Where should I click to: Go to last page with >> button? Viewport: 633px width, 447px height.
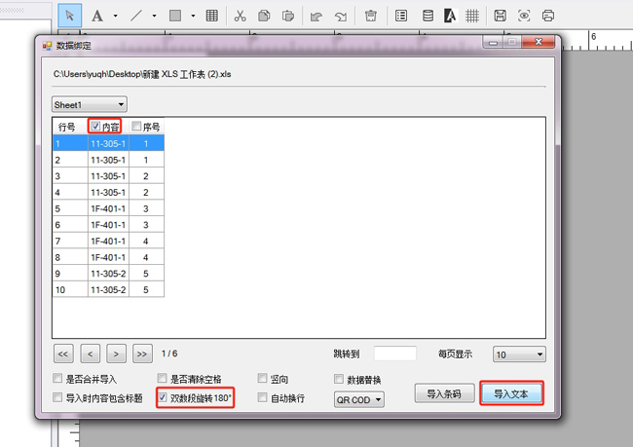click(x=142, y=354)
